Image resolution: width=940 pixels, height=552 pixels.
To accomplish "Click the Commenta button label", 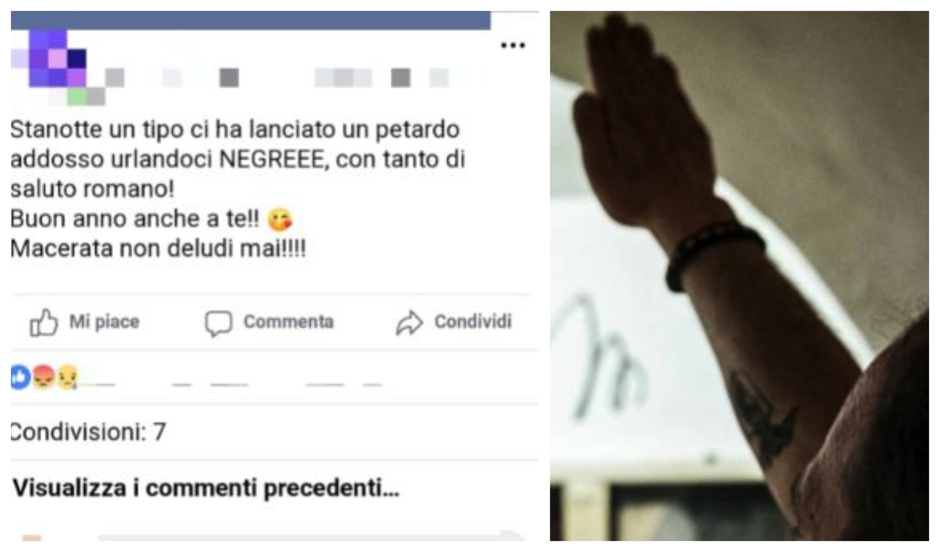I will 289,322.
